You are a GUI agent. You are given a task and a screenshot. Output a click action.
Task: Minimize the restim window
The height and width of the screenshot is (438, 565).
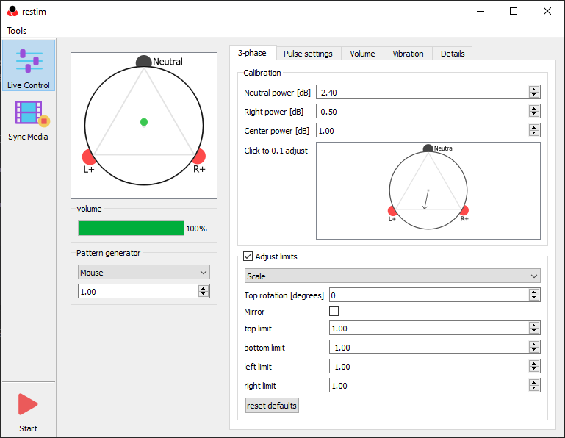tap(481, 11)
